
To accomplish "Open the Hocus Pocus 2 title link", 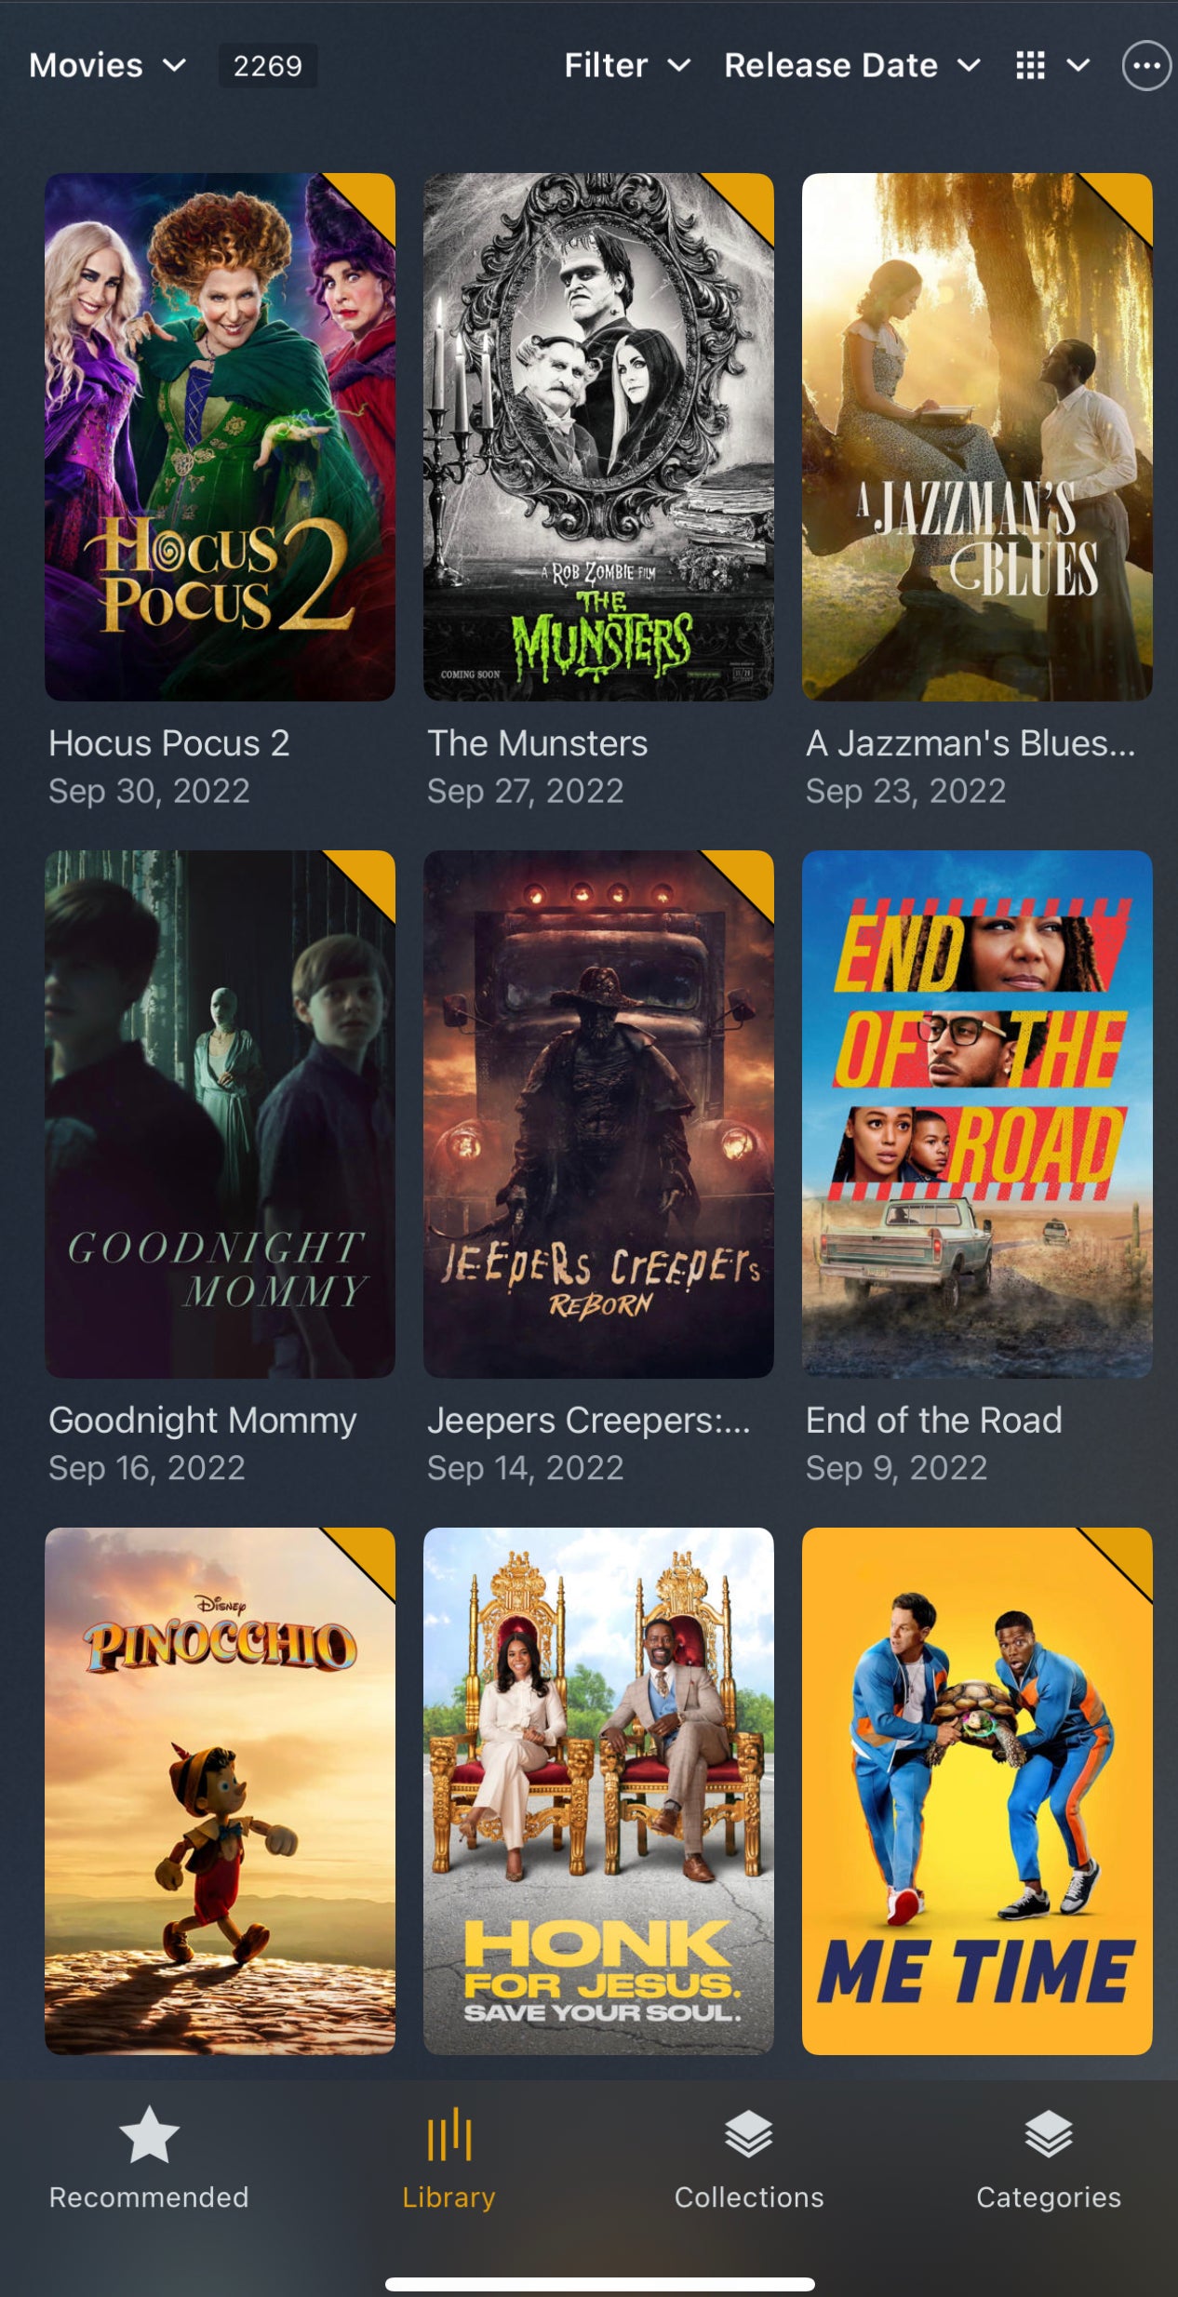I will (169, 743).
